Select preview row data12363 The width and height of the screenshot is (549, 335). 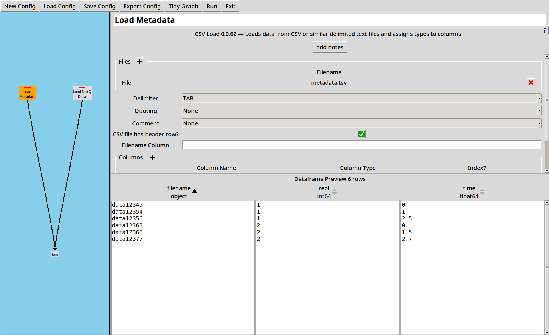coord(127,225)
